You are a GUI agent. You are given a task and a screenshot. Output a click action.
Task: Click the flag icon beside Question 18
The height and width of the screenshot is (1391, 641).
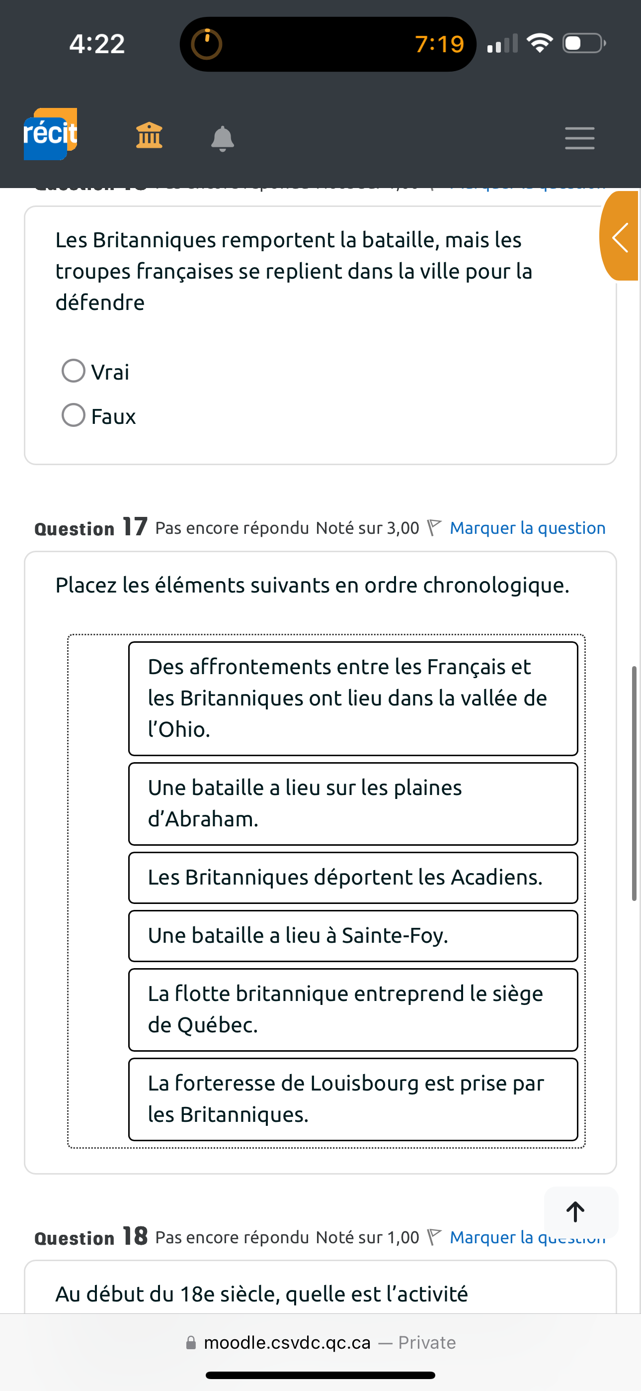click(x=434, y=1237)
